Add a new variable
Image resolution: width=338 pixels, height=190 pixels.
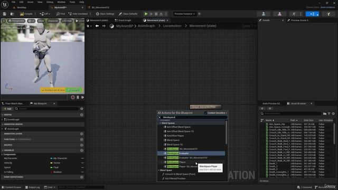click(x=82, y=150)
